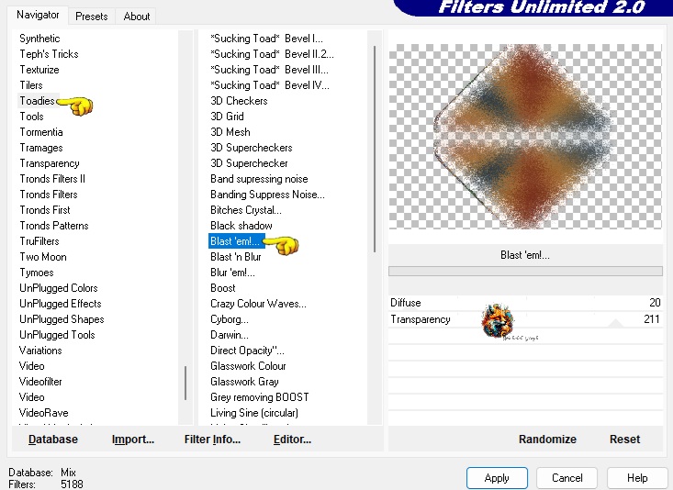Select the Tilers category
Screen dimensions: 673x490
coord(31,85)
